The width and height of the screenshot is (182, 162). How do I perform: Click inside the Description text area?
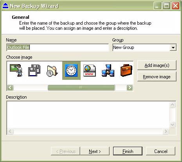(88, 115)
